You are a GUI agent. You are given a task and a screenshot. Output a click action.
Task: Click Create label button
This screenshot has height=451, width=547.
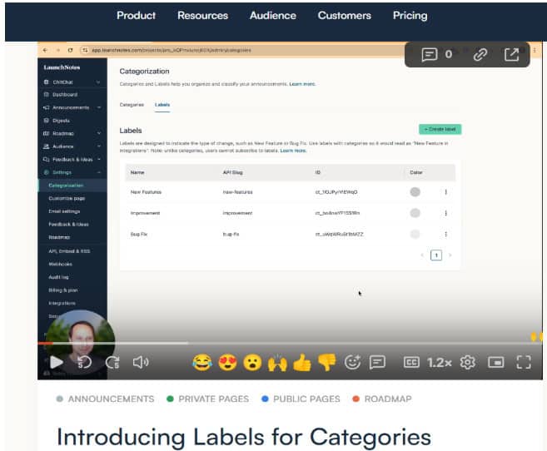[x=440, y=129]
